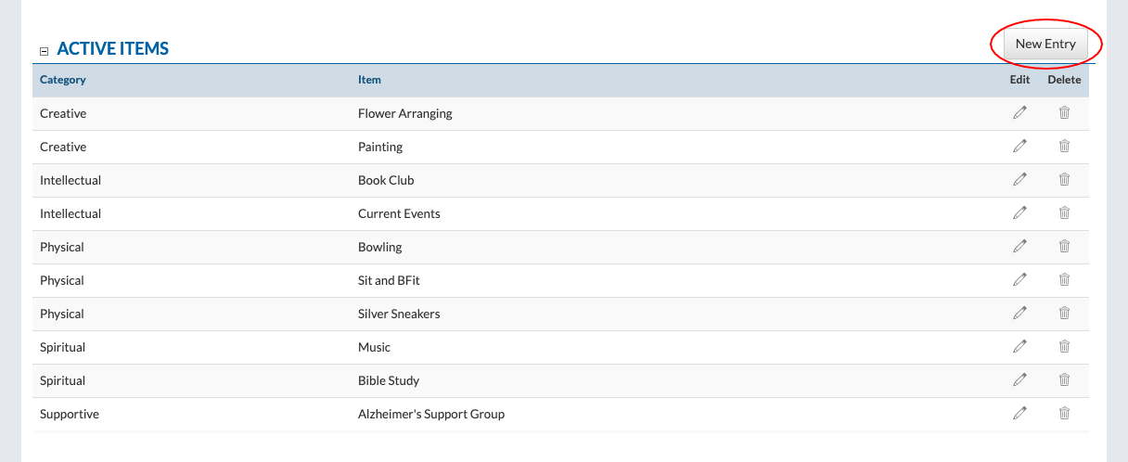Delete the Flower Arranging item
The height and width of the screenshot is (462, 1128).
[1064, 113]
